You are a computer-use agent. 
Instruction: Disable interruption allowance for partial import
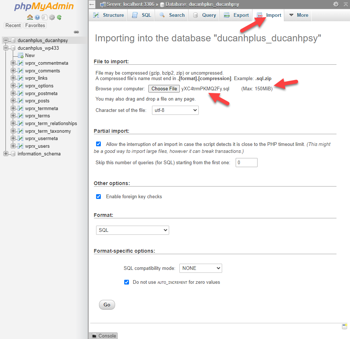(98, 144)
